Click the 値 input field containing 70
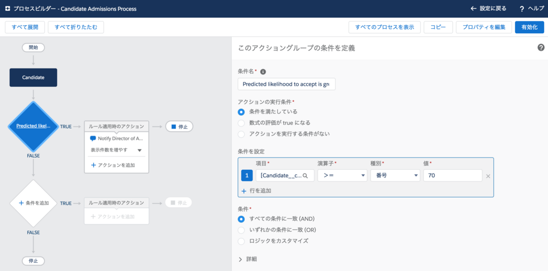This screenshot has height=271, width=548. 452,176
